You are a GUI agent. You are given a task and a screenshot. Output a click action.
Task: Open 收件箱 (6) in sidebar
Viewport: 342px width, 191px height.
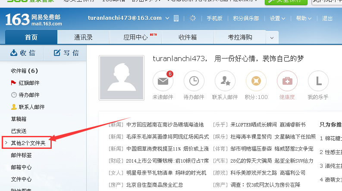pyautogui.click(x=25, y=71)
